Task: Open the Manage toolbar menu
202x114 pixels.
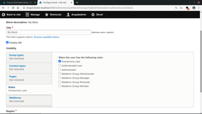Action: coord(33,15)
